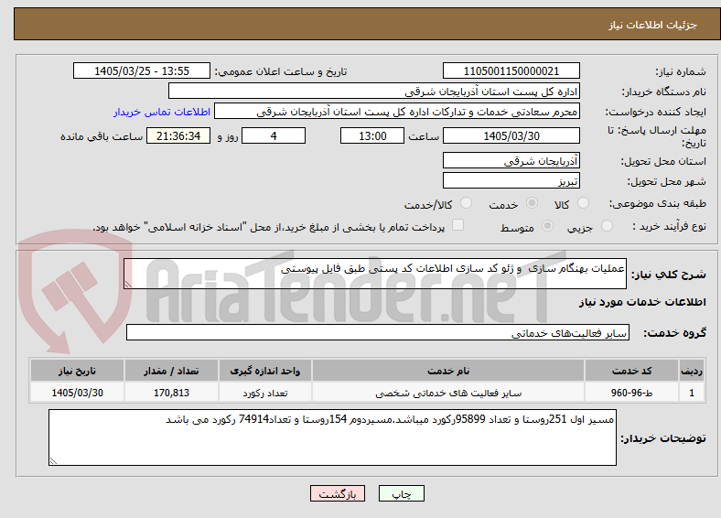Click the delivery province field آذربایجان شرقی

pos(511,160)
